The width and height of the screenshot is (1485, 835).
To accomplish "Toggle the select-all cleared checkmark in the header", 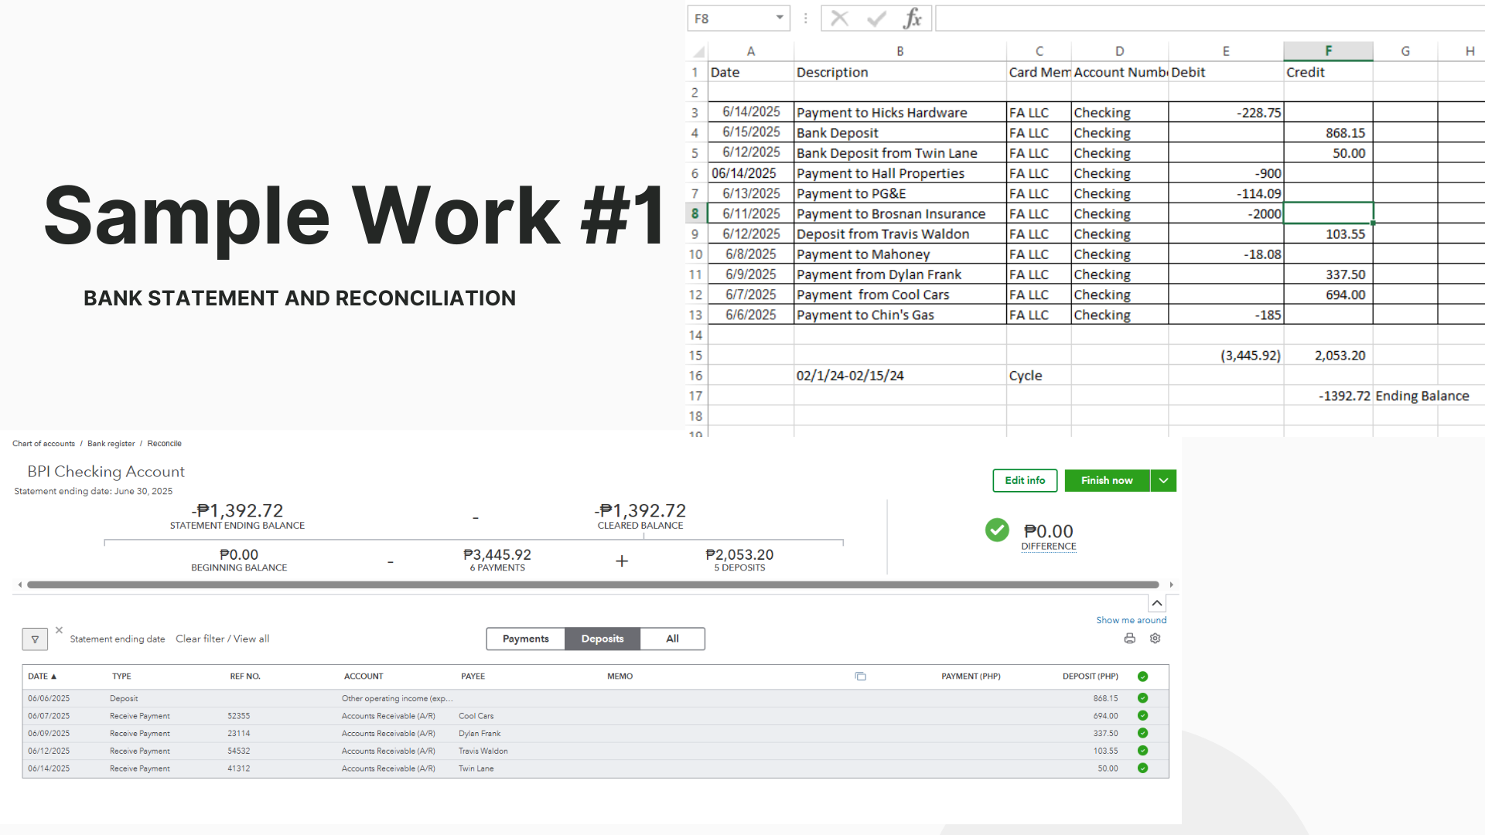I will [x=1142, y=677].
